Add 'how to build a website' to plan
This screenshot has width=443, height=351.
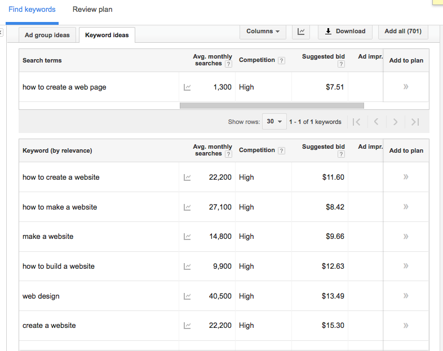[406, 266]
